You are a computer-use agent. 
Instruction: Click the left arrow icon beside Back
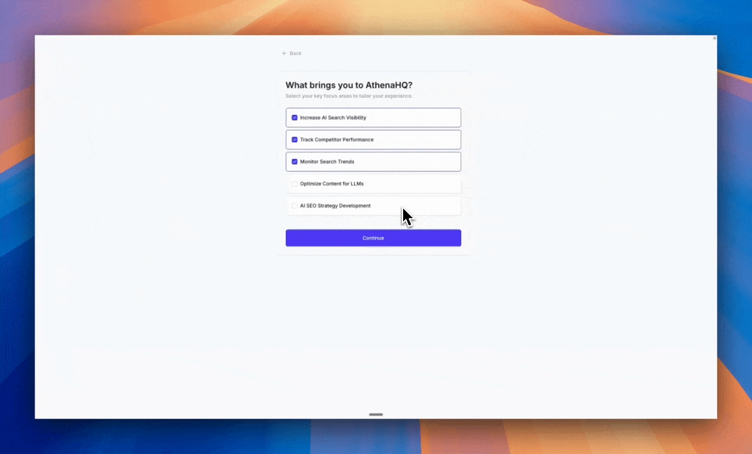(x=285, y=54)
